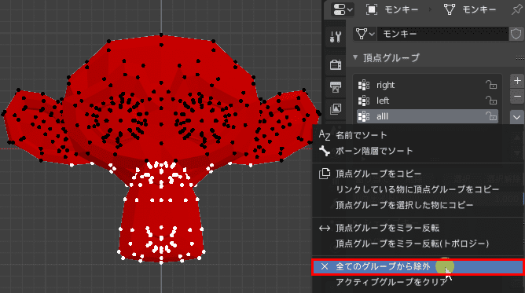Choose 頂点グループを選択した物にコピー

coord(418,205)
